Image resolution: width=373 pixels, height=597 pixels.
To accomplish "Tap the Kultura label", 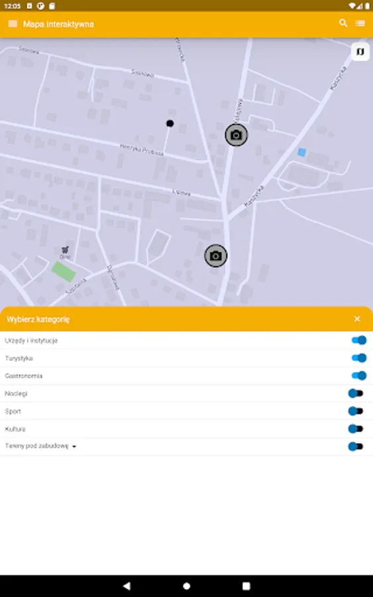I will [15, 429].
